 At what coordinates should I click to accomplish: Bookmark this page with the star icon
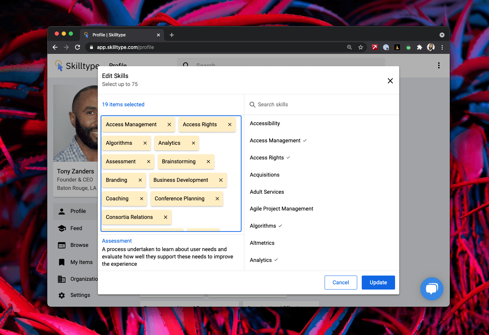point(360,47)
